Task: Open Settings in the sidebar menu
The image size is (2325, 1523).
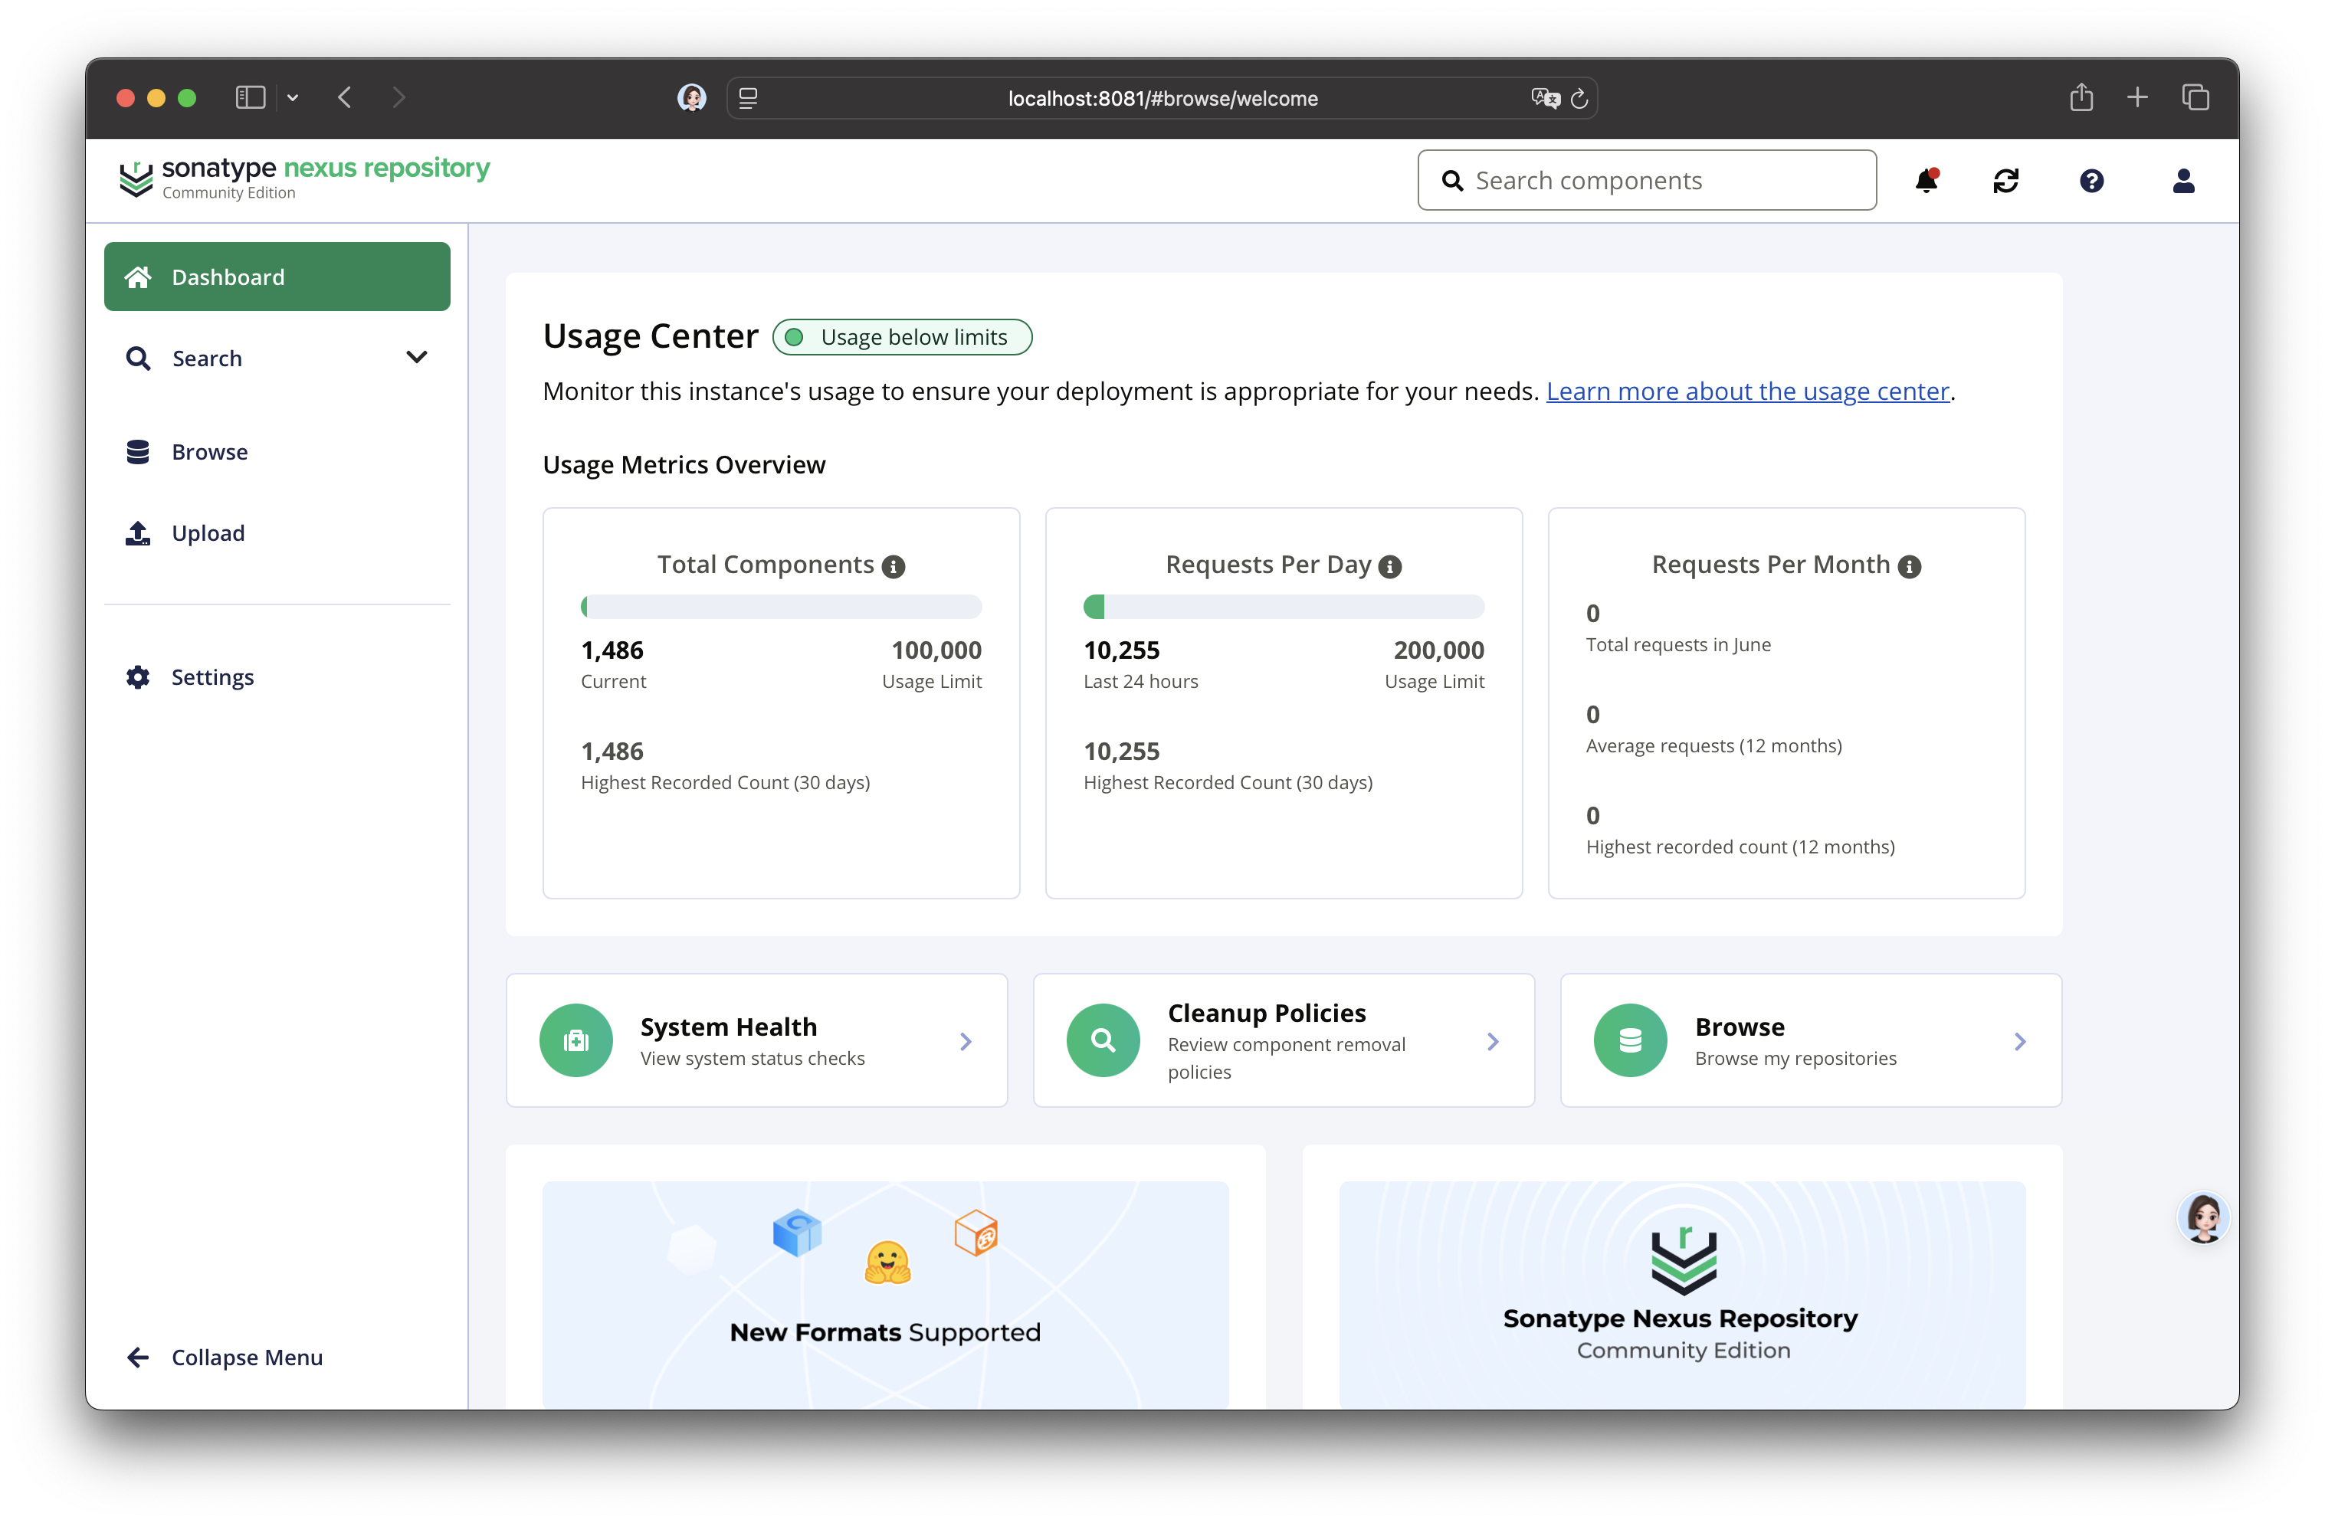Action: [277, 677]
